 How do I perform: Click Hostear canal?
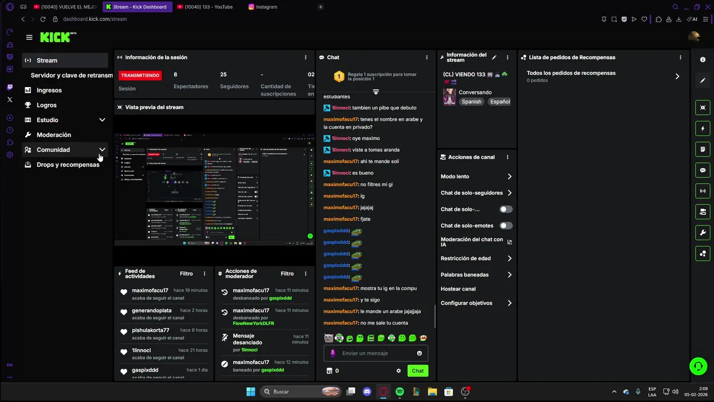point(458,289)
